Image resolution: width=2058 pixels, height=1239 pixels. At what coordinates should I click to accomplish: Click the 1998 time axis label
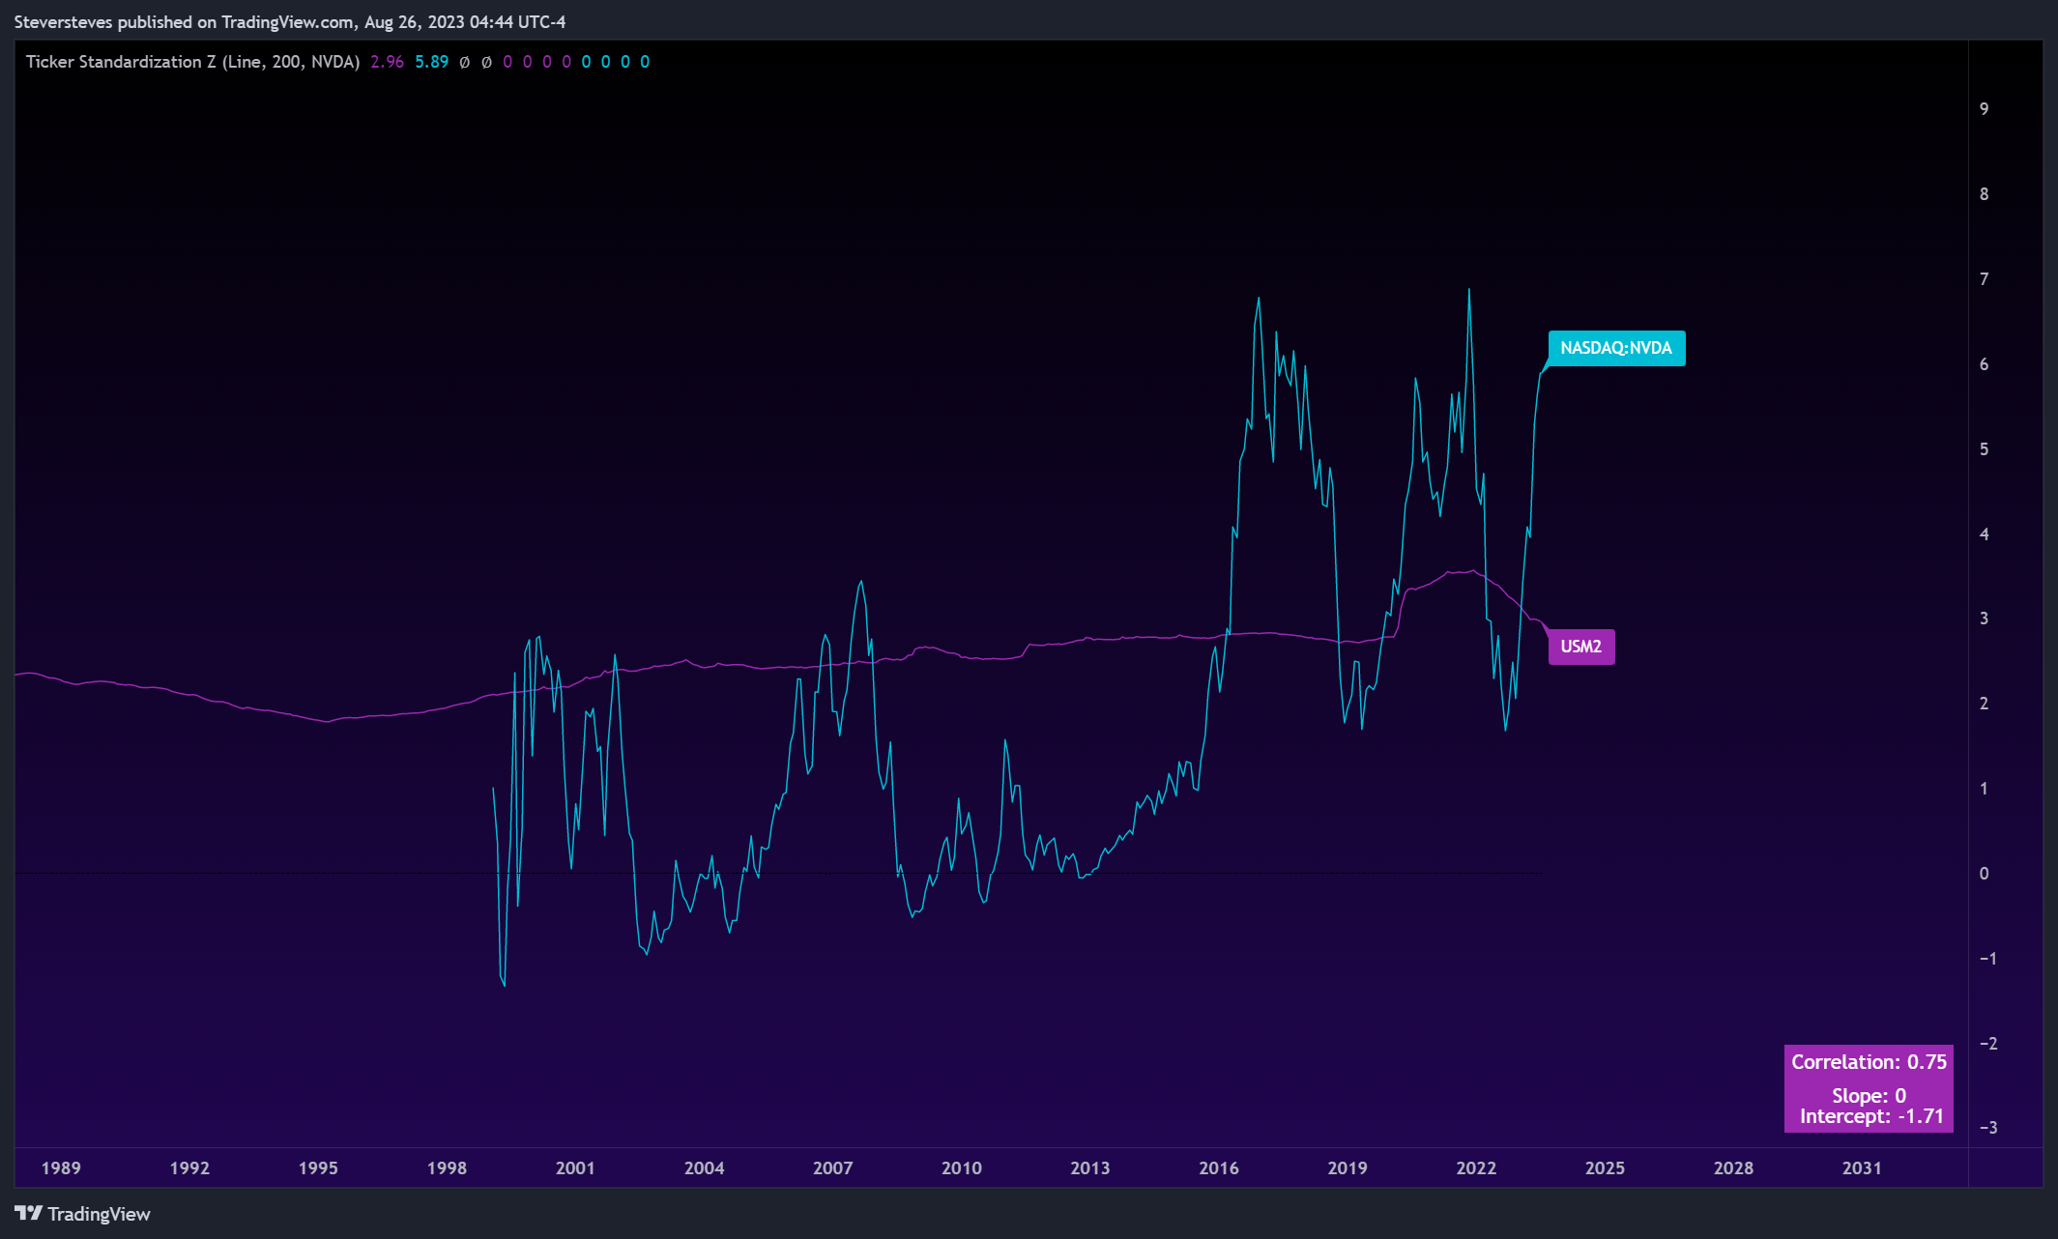click(x=447, y=1167)
